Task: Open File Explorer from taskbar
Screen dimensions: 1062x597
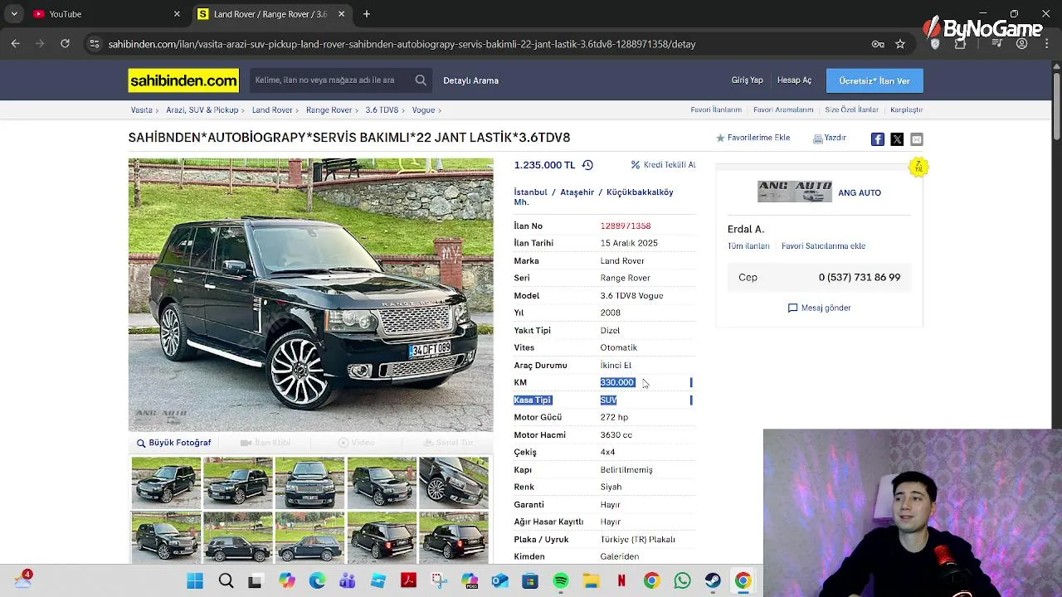Action: tap(591, 581)
